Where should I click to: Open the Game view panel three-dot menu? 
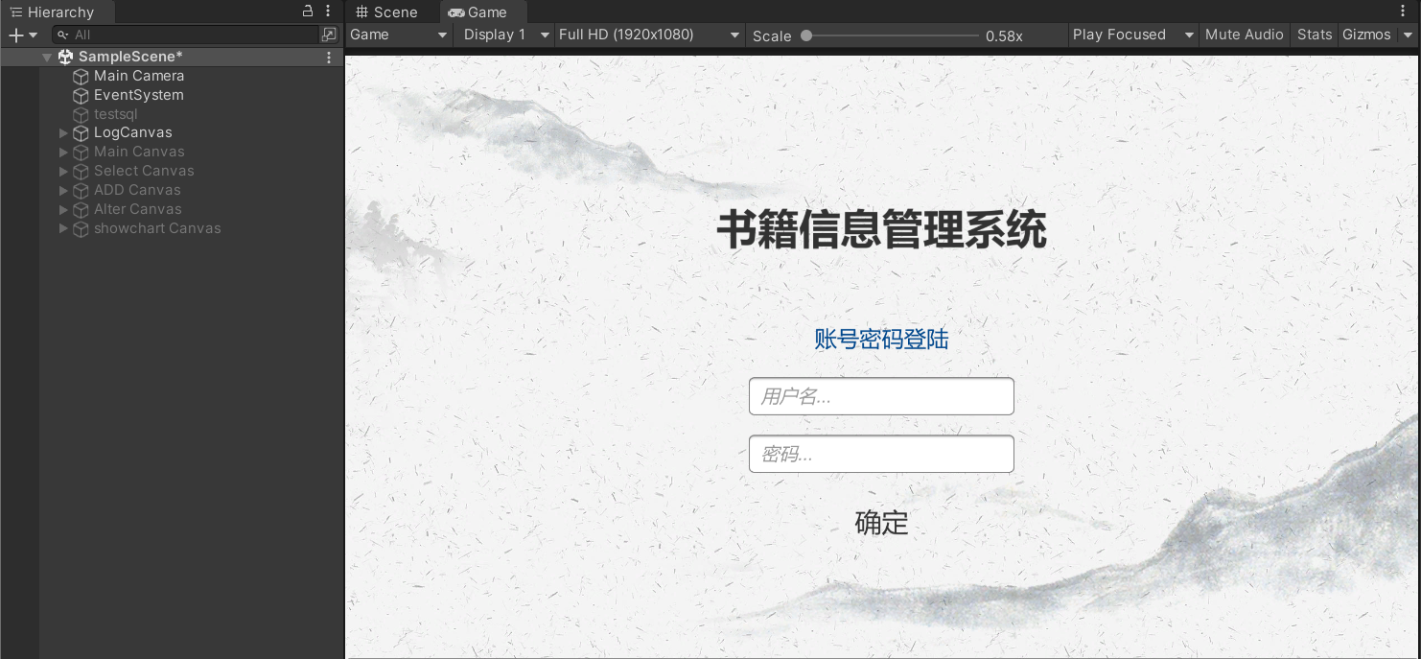1404,12
